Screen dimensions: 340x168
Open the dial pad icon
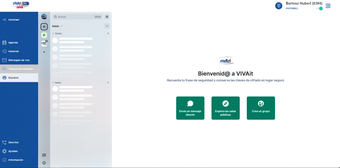[x=278, y=6]
